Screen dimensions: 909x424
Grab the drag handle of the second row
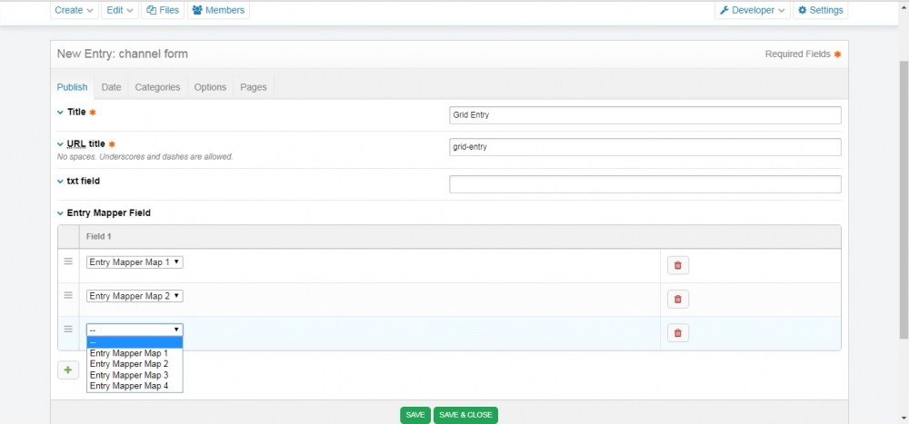[68, 295]
